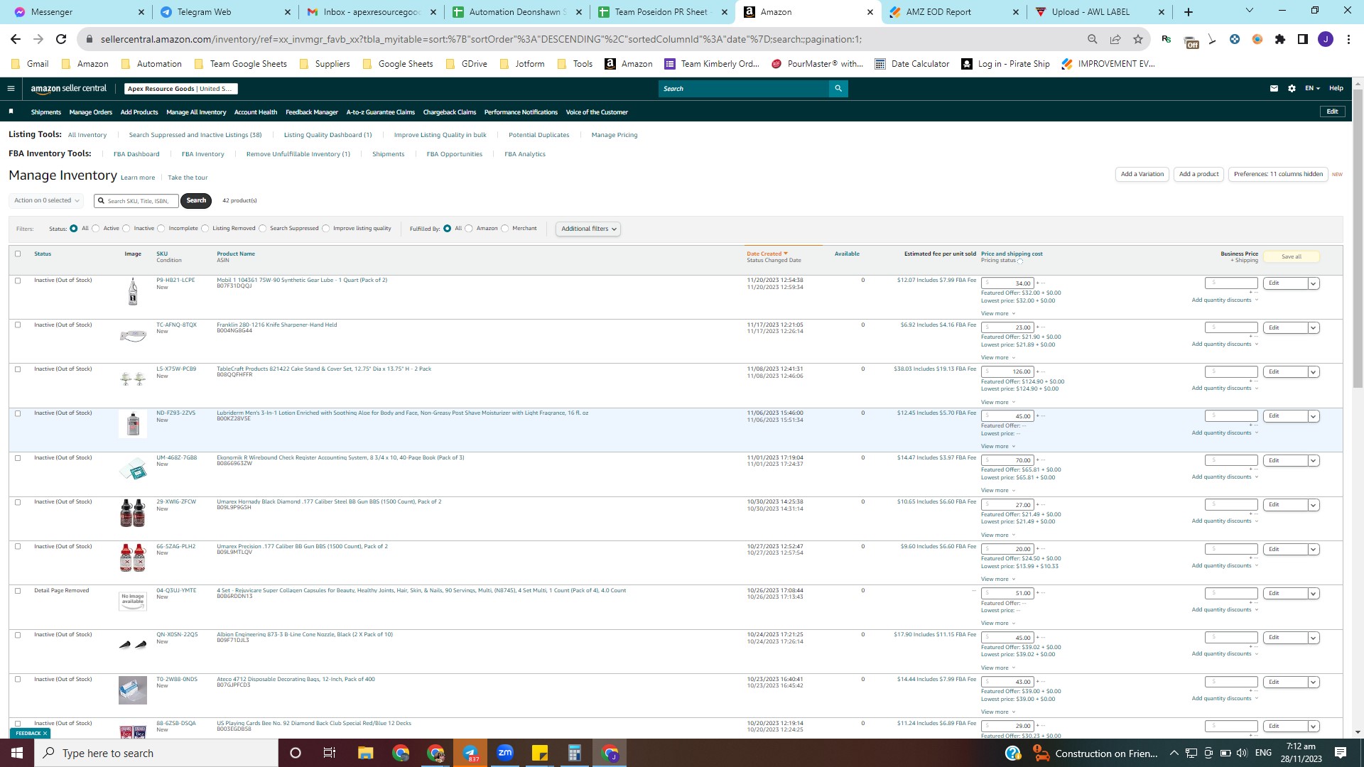Select the Active status radio button
The width and height of the screenshot is (1364, 767).
96,229
